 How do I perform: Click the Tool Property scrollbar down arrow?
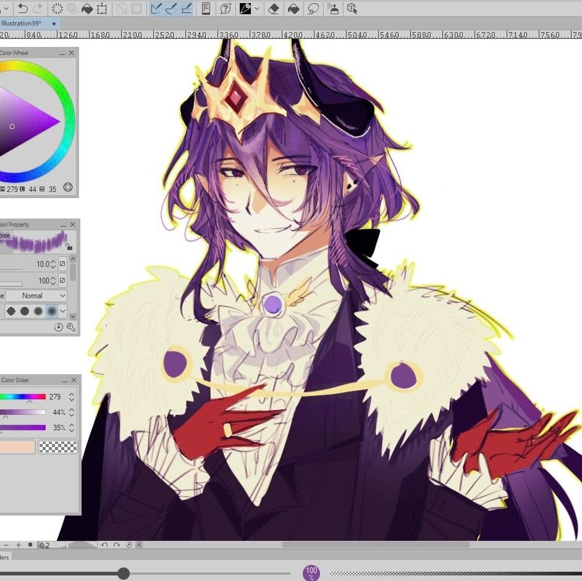point(73,317)
